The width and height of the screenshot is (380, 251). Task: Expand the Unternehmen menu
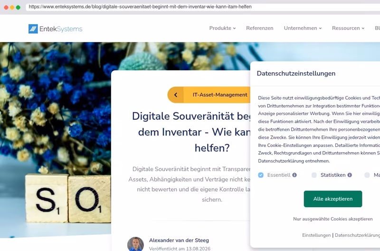(x=303, y=28)
